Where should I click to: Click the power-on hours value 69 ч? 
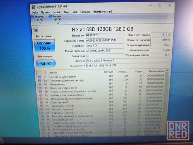click(160, 55)
